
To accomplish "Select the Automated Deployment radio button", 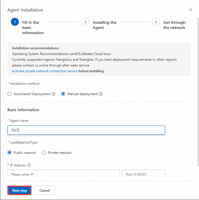I will [10, 94].
